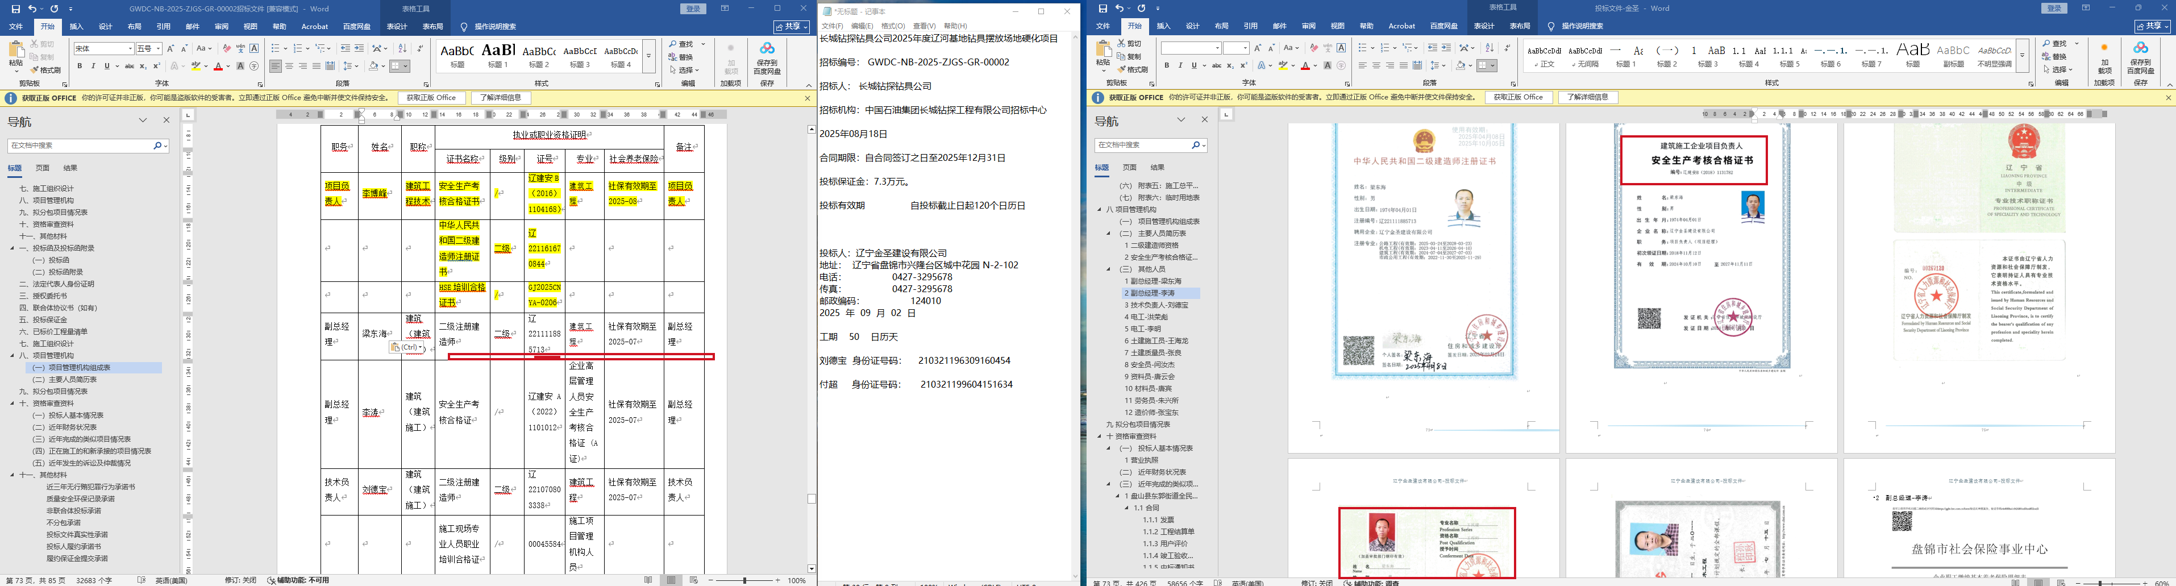Open the 文件(F) menu in Notepad

pyautogui.click(x=833, y=26)
